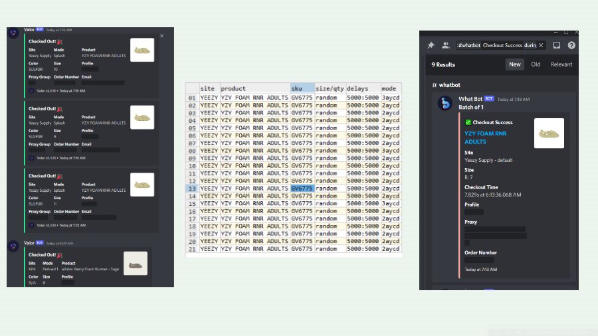
Task: Click the product cell in row 20
Action: 254,241
